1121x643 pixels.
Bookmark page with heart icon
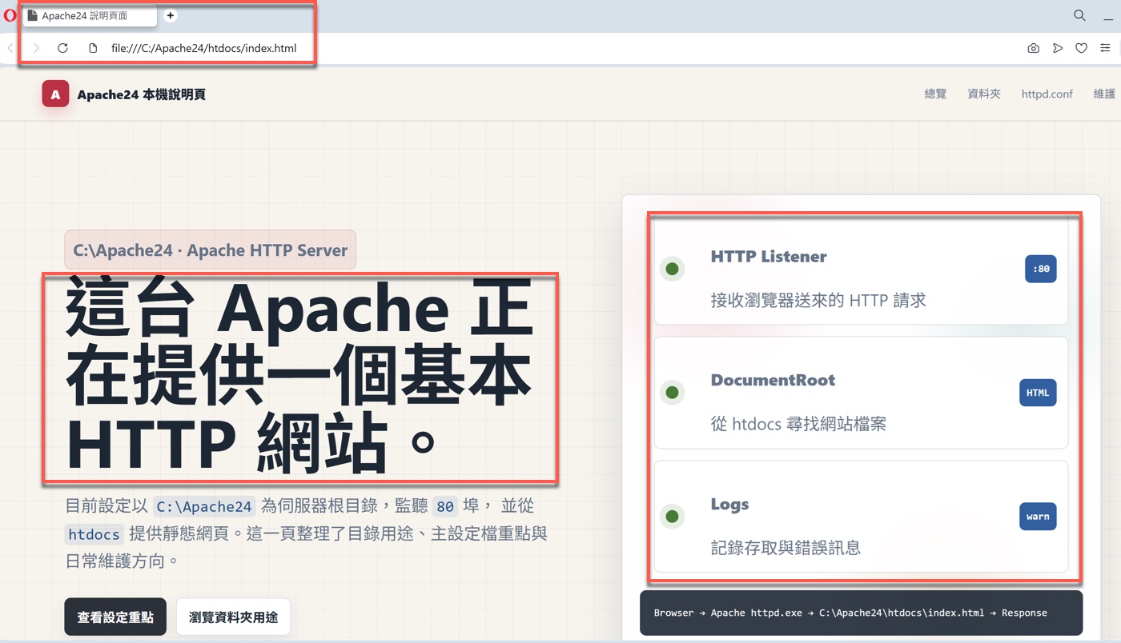1081,48
